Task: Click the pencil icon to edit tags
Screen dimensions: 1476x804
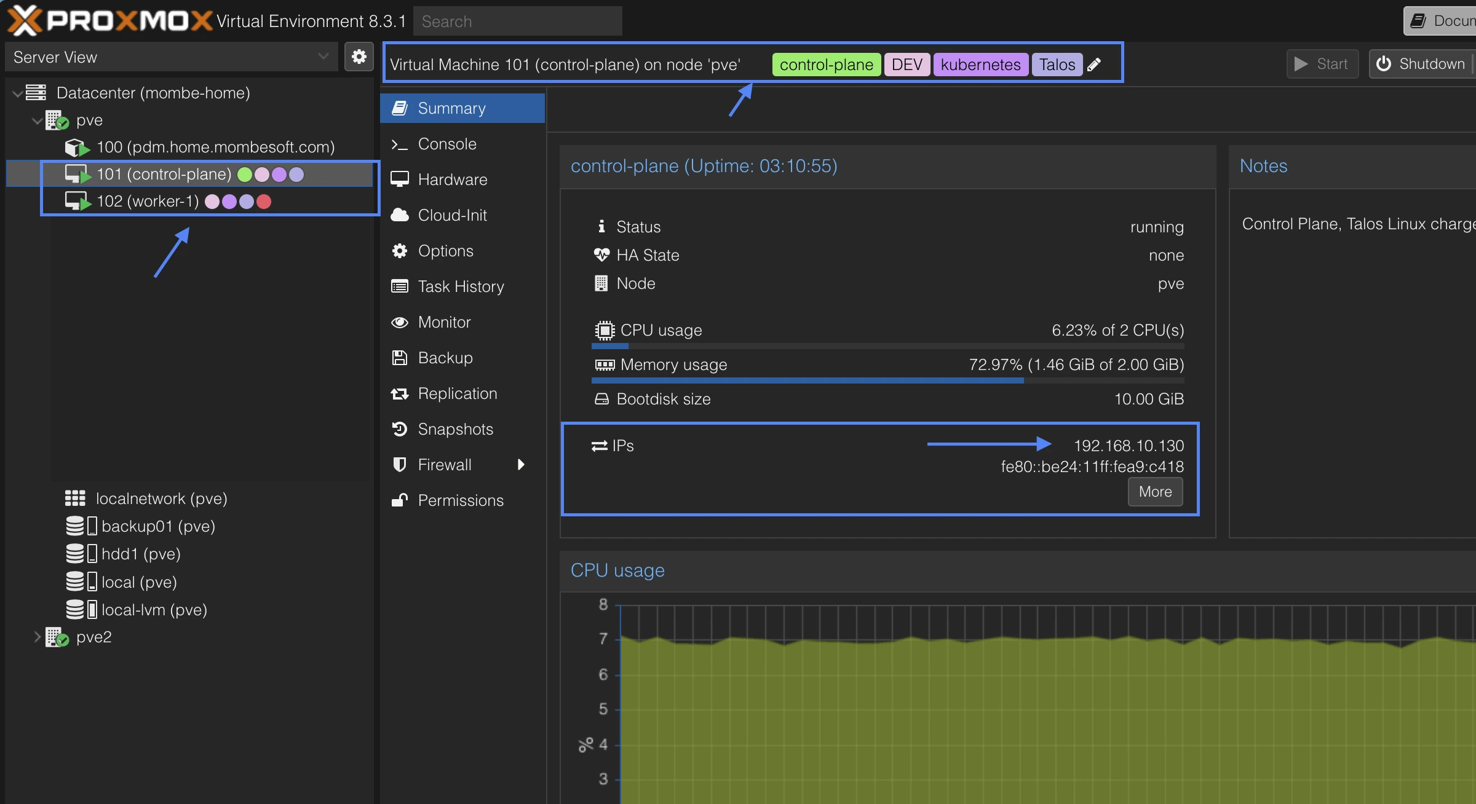Action: 1094,65
